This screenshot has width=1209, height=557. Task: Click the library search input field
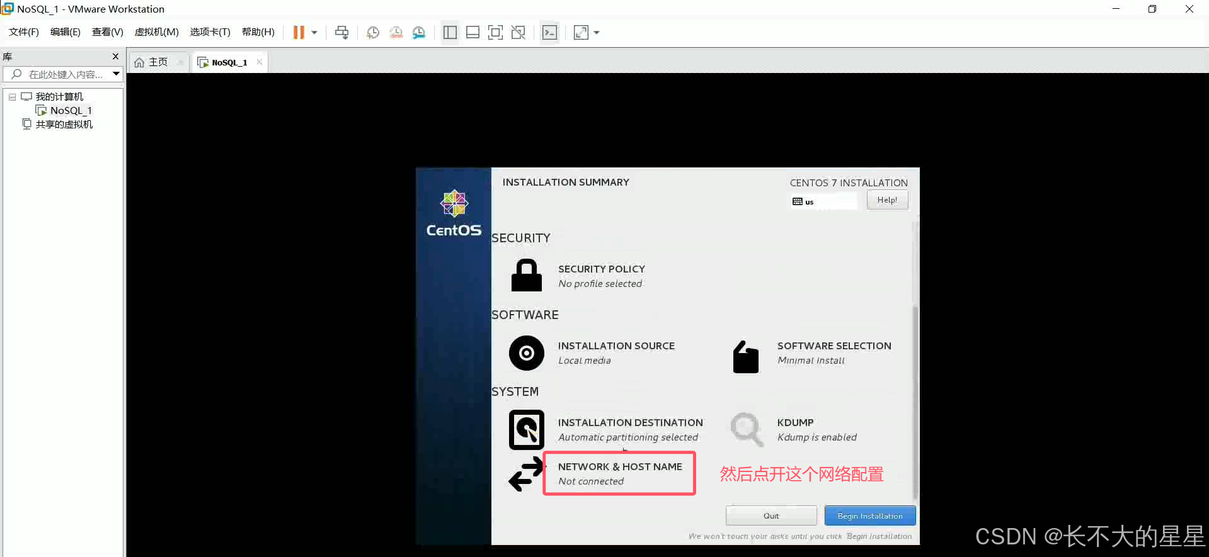pos(63,74)
